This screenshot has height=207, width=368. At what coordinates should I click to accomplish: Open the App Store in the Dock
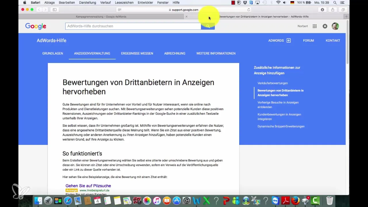tap(177, 200)
